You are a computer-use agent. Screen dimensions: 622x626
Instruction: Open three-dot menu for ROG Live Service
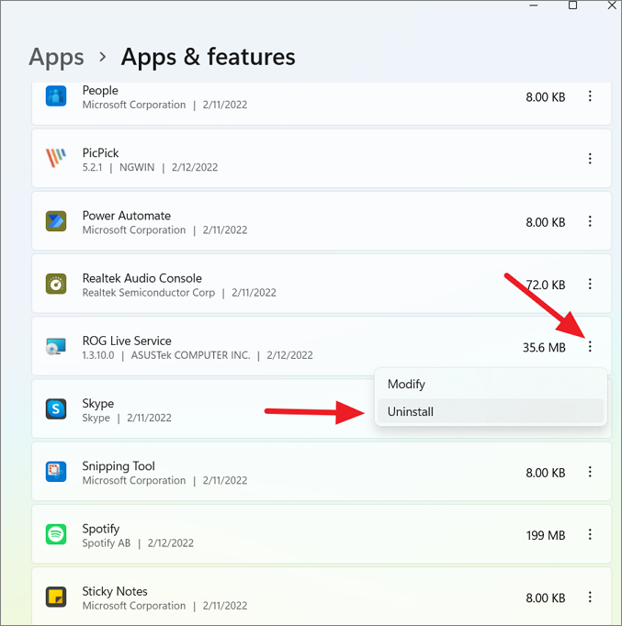(590, 347)
